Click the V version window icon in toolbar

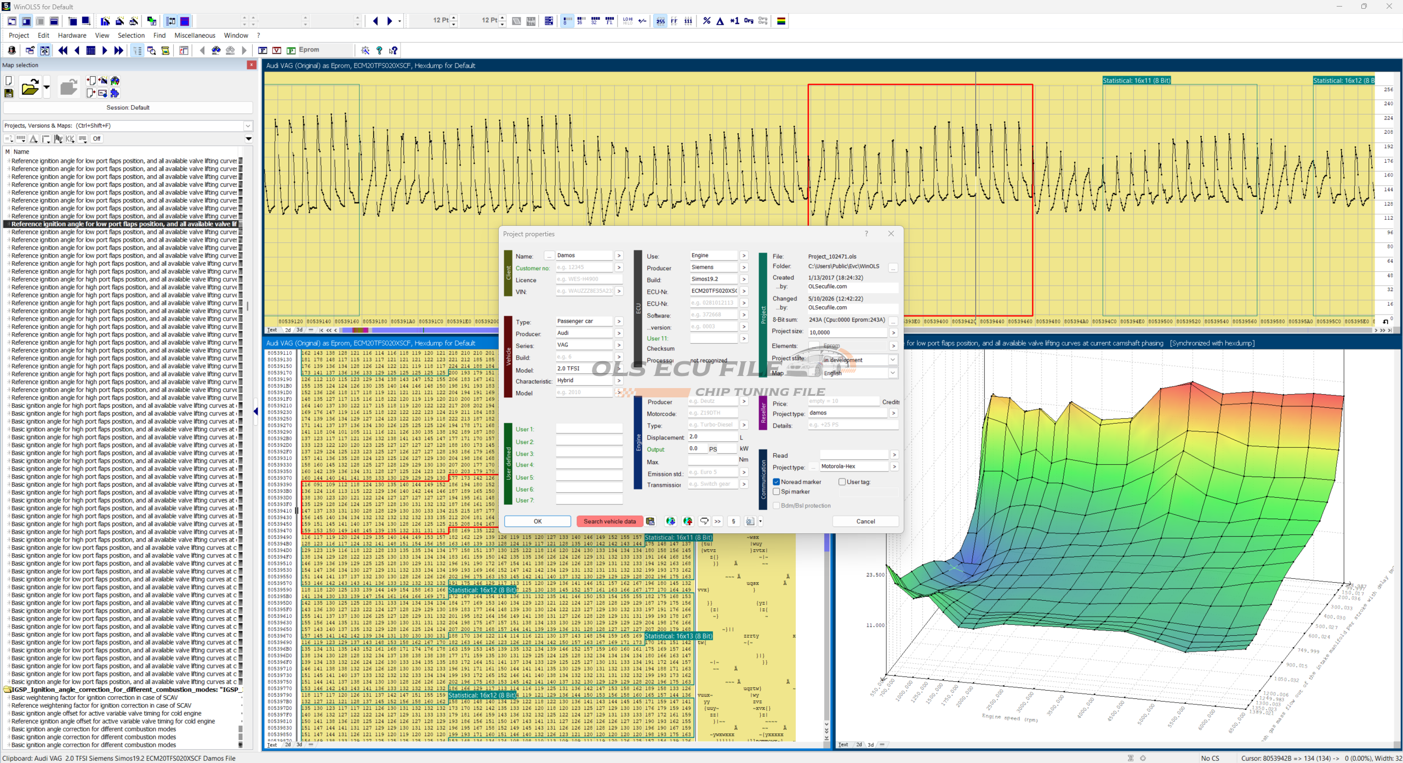(277, 50)
